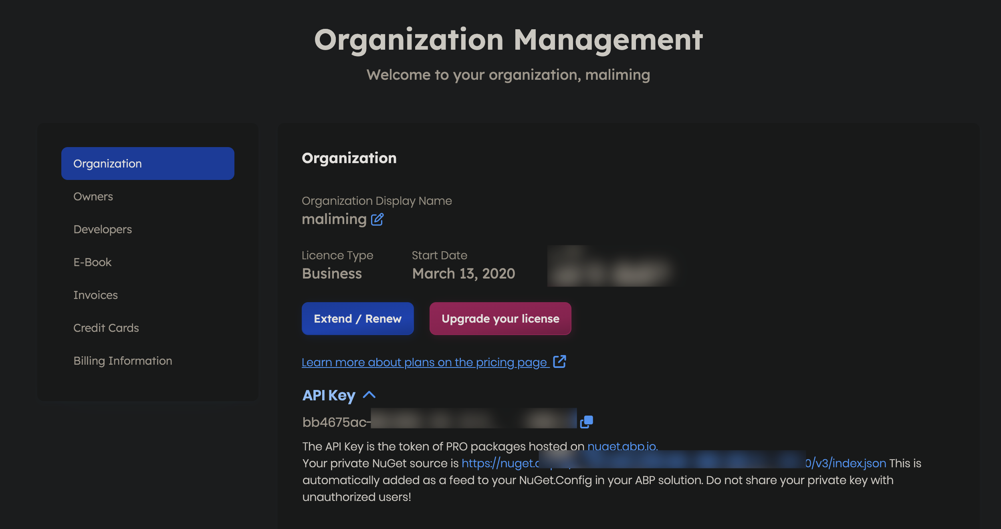1001x529 pixels.
Task: Open the nuget.abp.io link
Action: click(x=622, y=446)
